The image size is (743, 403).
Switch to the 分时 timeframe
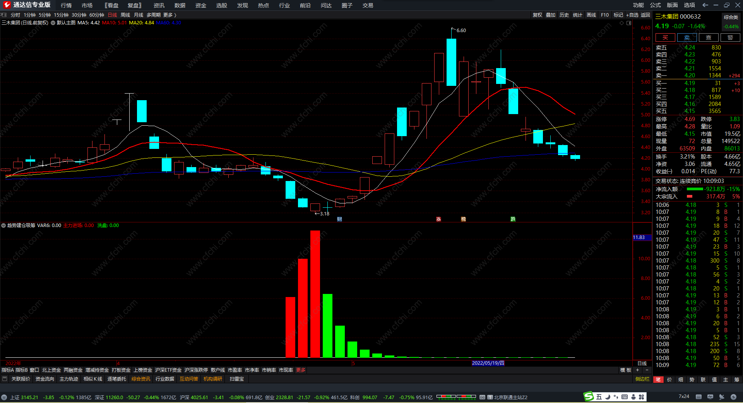[x=15, y=15]
